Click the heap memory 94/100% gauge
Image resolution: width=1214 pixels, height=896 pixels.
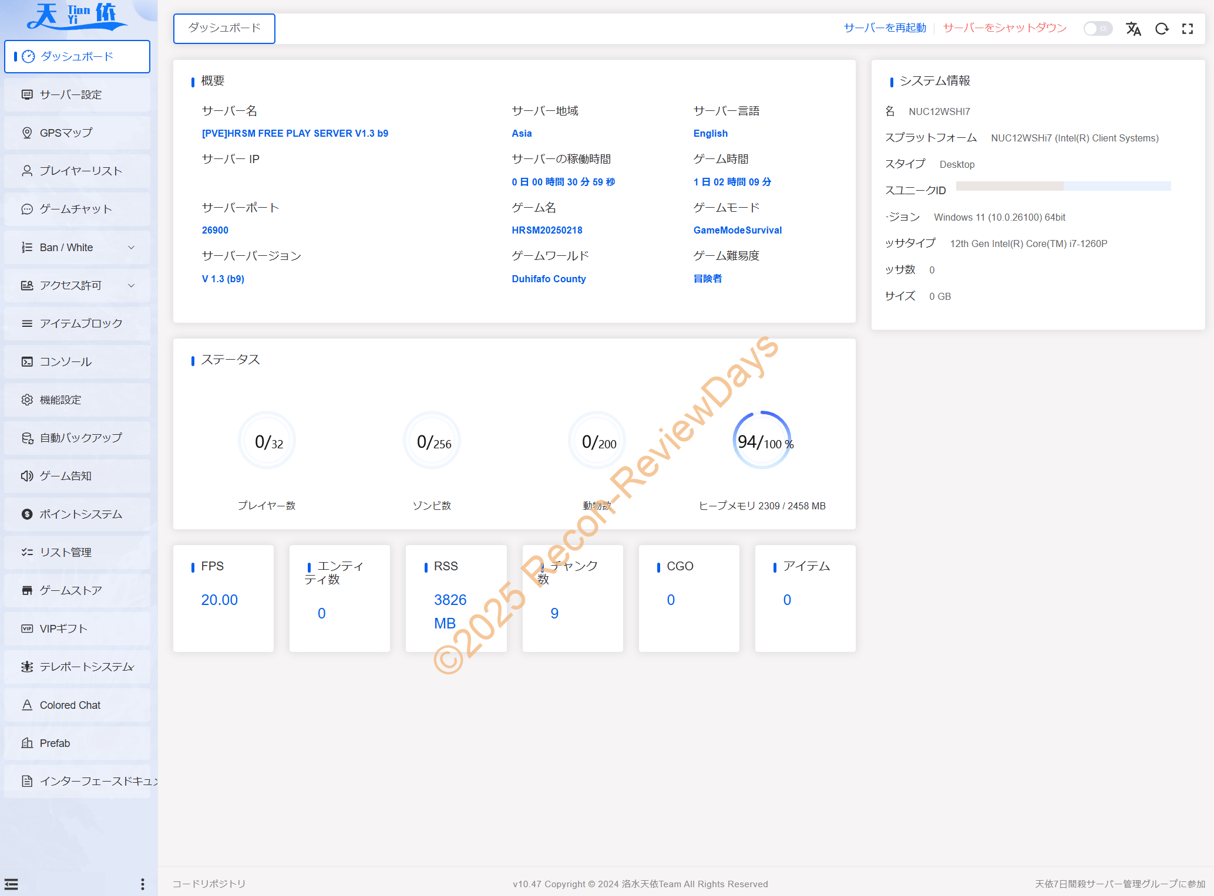(x=762, y=441)
